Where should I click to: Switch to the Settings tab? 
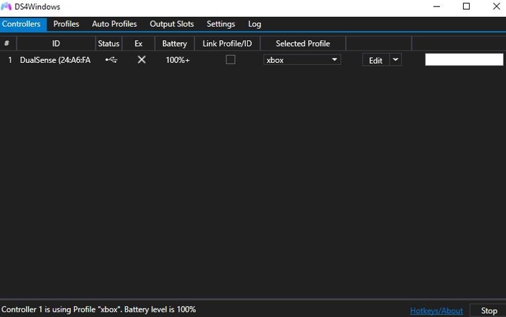(221, 24)
